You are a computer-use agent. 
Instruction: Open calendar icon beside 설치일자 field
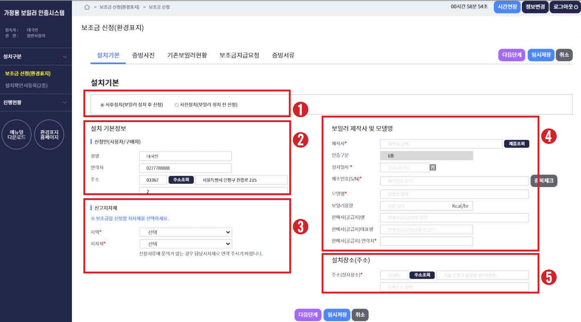click(x=433, y=167)
